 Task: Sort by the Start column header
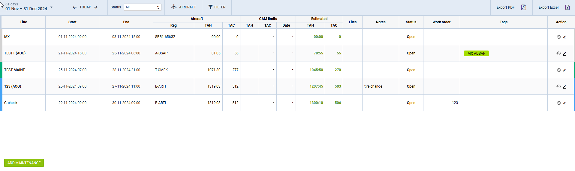72,22
